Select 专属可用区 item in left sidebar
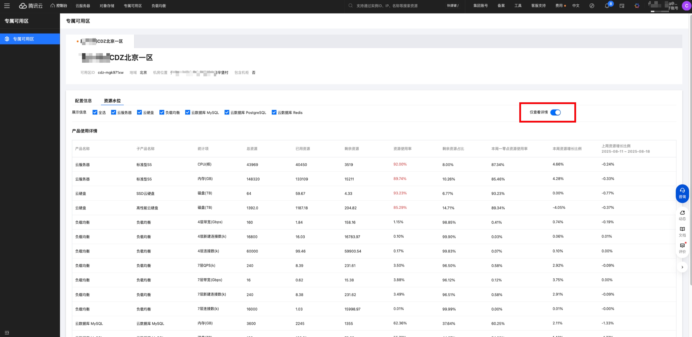Viewport: 692px width, 337px height. [23, 39]
